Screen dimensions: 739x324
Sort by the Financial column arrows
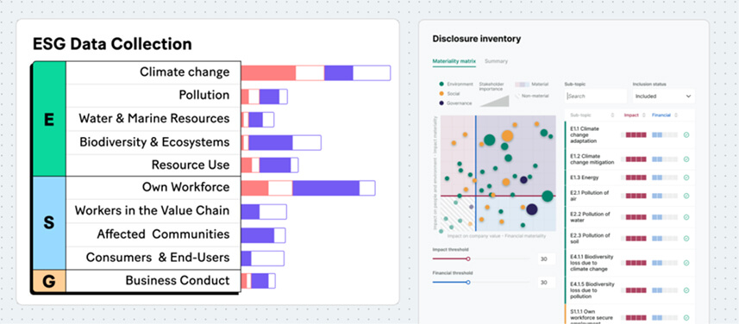tap(676, 115)
